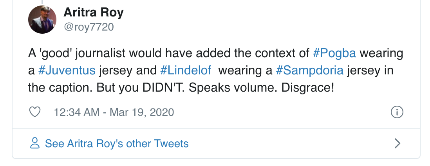Open the #Pogba hashtag
430x166 pixels.
(x=334, y=53)
